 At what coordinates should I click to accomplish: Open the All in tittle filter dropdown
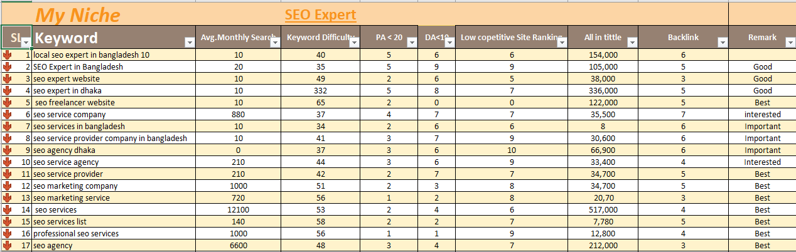(x=632, y=42)
